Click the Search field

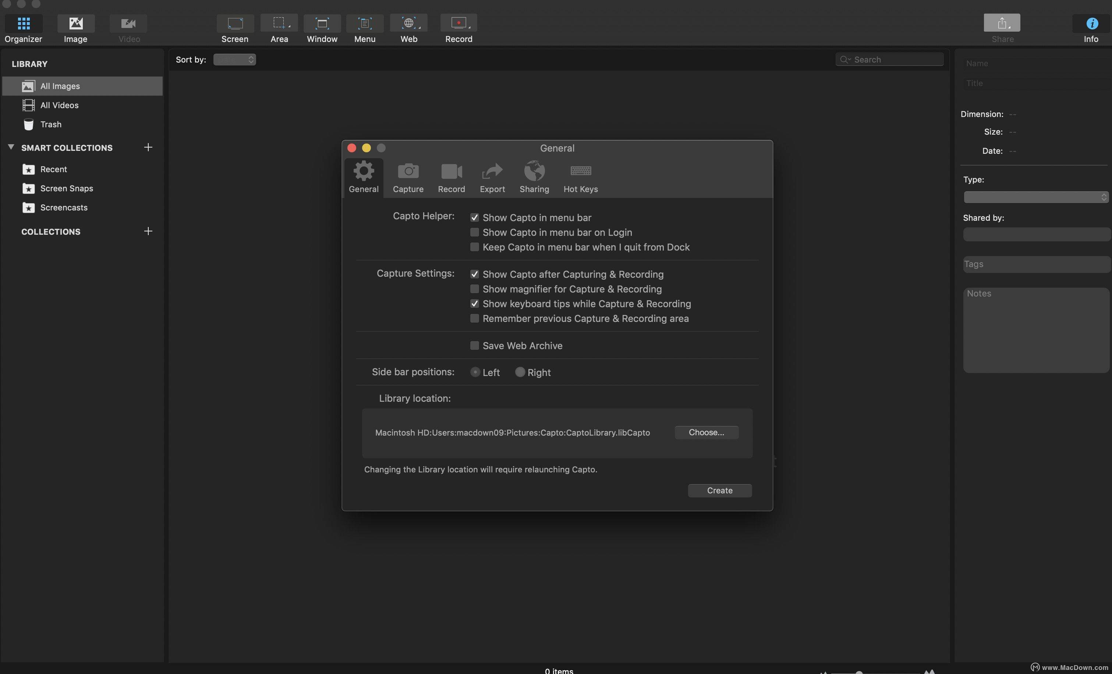pos(889,60)
